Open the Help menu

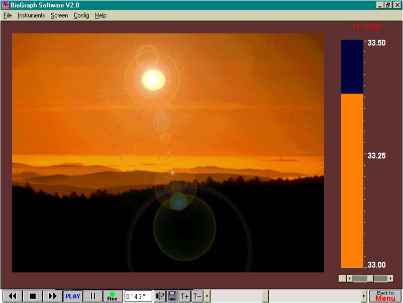click(x=100, y=16)
